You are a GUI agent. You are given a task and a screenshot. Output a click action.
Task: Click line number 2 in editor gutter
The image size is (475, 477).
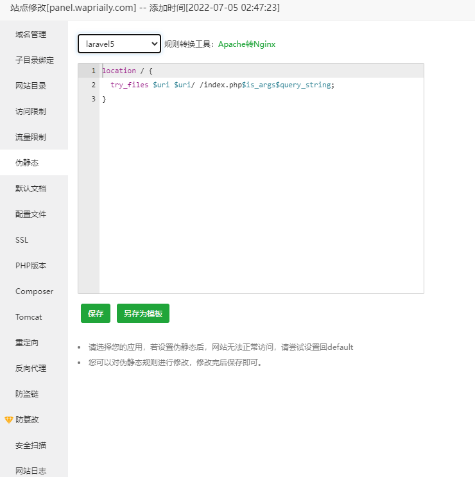point(93,85)
